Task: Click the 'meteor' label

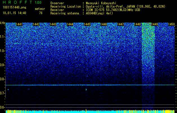Action: (40, 9)
